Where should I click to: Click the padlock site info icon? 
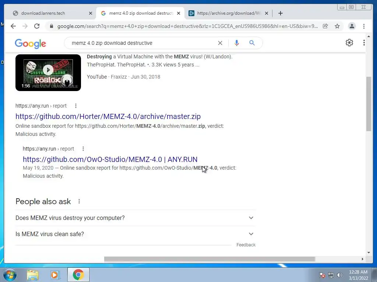point(51,26)
